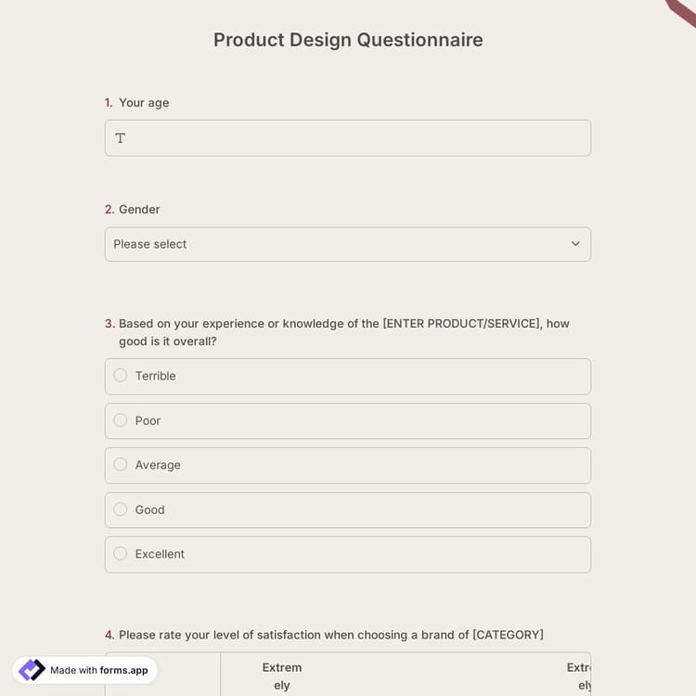
Task: Select the Terrible radio option
Action: pos(121,376)
